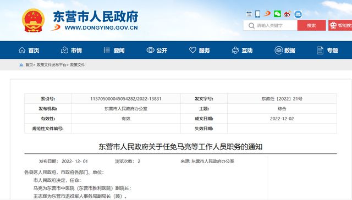Click the mobile phone version icon
Viewport: 352px width, 200px height.
pyautogui.click(x=258, y=14)
